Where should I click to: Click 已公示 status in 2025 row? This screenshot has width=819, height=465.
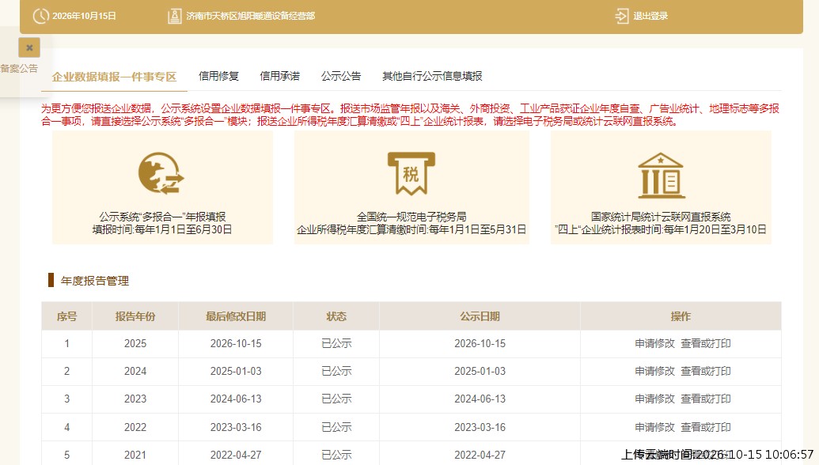pyautogui.click(x=336, y=343)
